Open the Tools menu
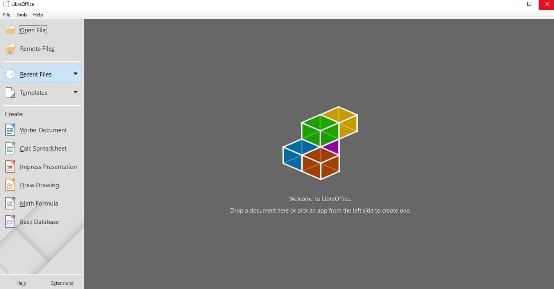 click(x=21, y=15)
